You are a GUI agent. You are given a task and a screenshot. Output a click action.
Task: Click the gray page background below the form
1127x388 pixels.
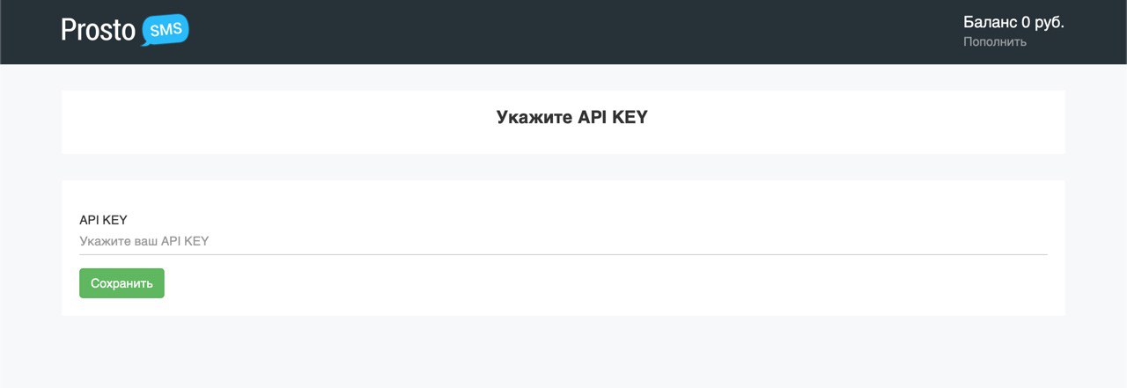click(x=563, y=352)
